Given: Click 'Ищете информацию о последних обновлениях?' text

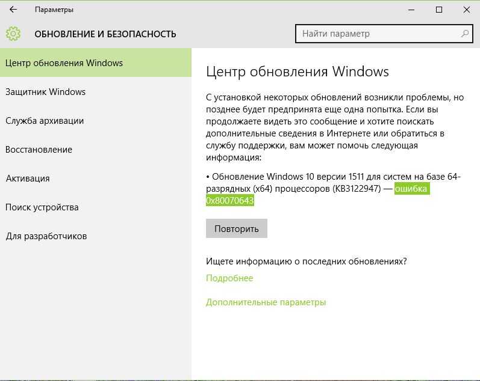Looking at the screenshot, I should tap(306, 261).
